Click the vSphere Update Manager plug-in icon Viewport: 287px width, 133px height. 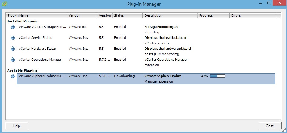tap(13, 76)
